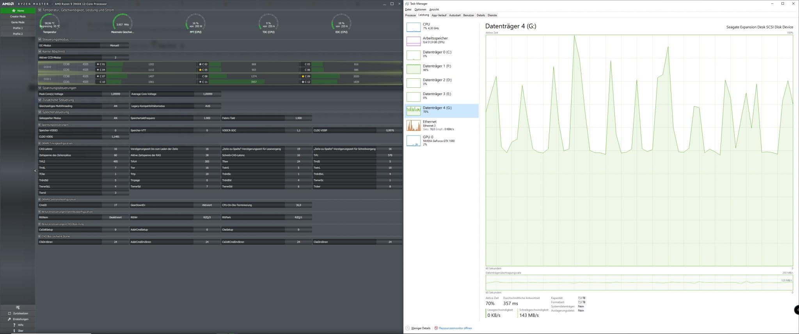Viewport: 799px width, 334px height.
Task: Select star-marked core C 12
Action: pyautogui.click(x=306, y=82)
